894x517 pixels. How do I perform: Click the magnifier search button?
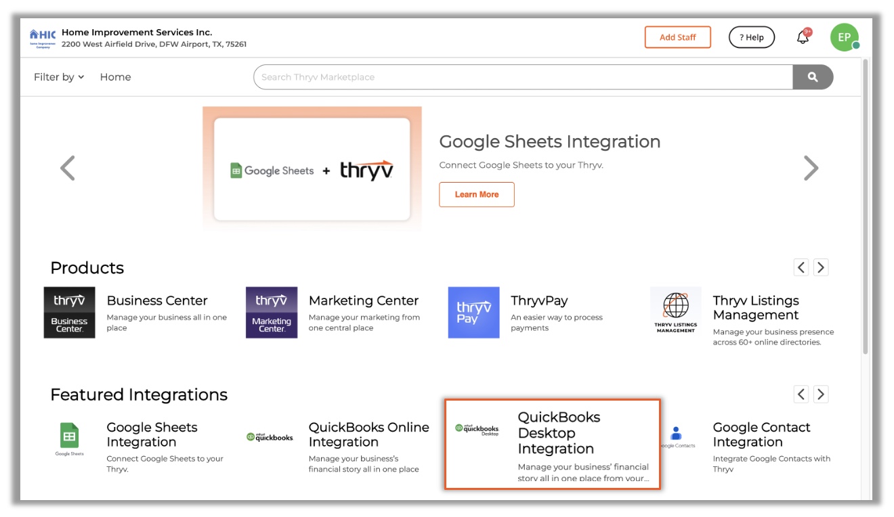point(813,77)
